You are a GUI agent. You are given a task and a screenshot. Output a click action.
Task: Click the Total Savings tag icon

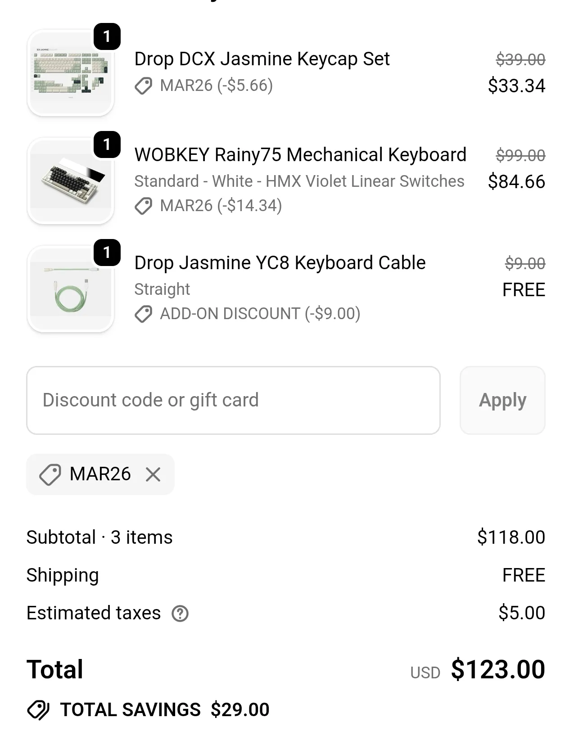tap(39, 710)
